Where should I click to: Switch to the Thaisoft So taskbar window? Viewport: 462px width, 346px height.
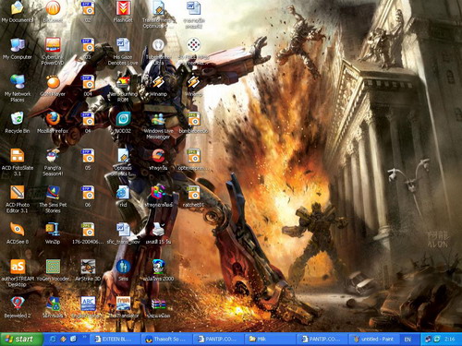167,339
